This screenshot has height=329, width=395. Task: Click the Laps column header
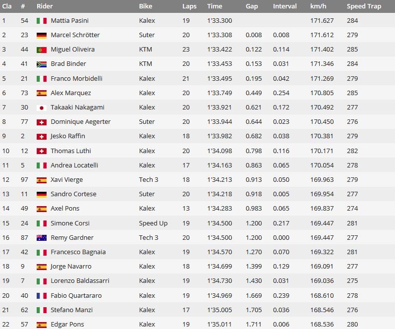click(x=189, y=6)
